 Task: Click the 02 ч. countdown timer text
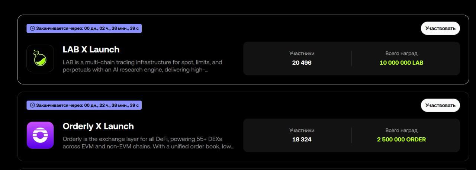(x=104, y=28)
